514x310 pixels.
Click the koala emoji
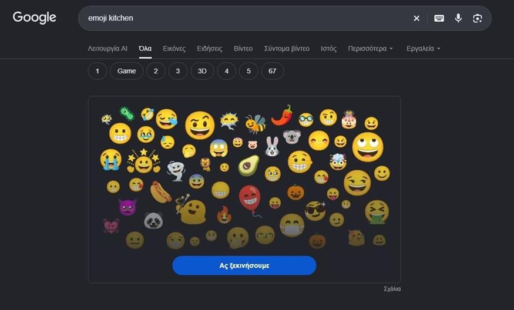point(292,137)
